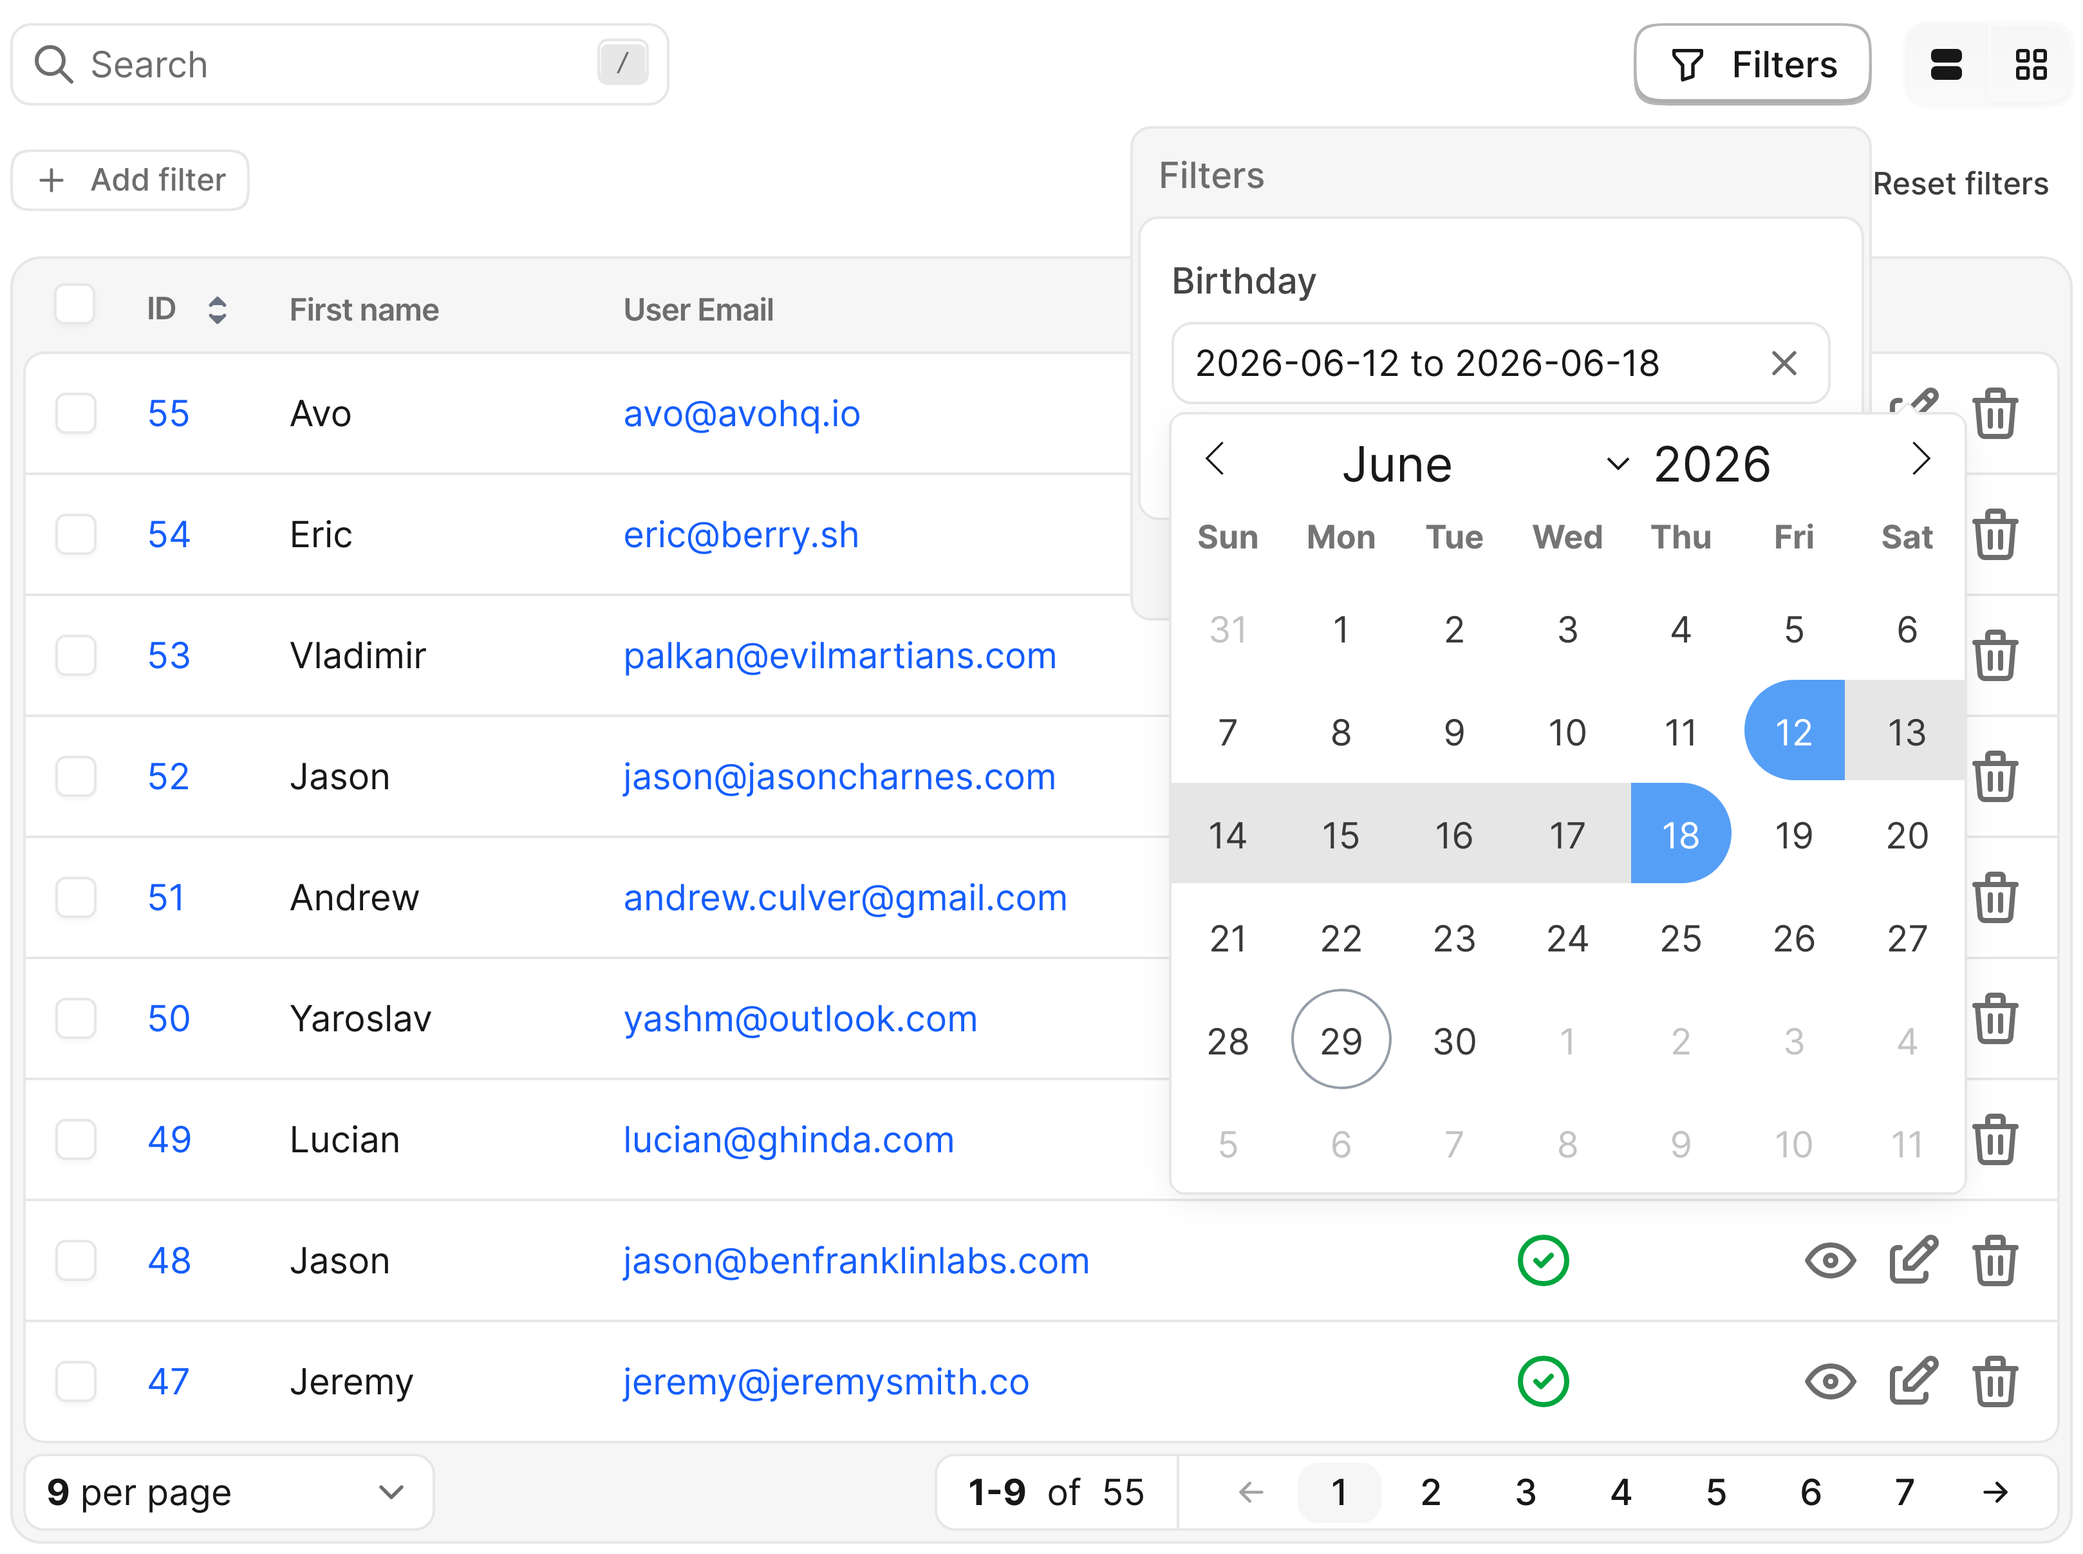
Task: Select checkbox for Yaroslav row
Action: point(75,1019)
